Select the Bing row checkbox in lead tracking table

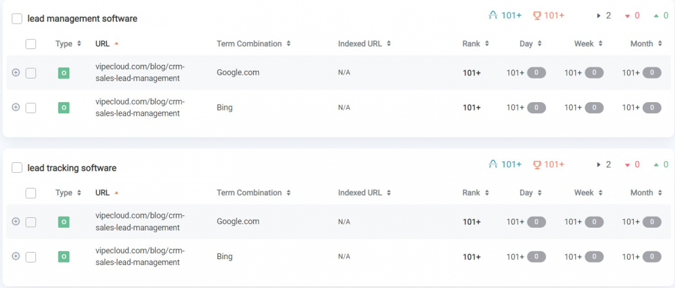coord(31,257)
